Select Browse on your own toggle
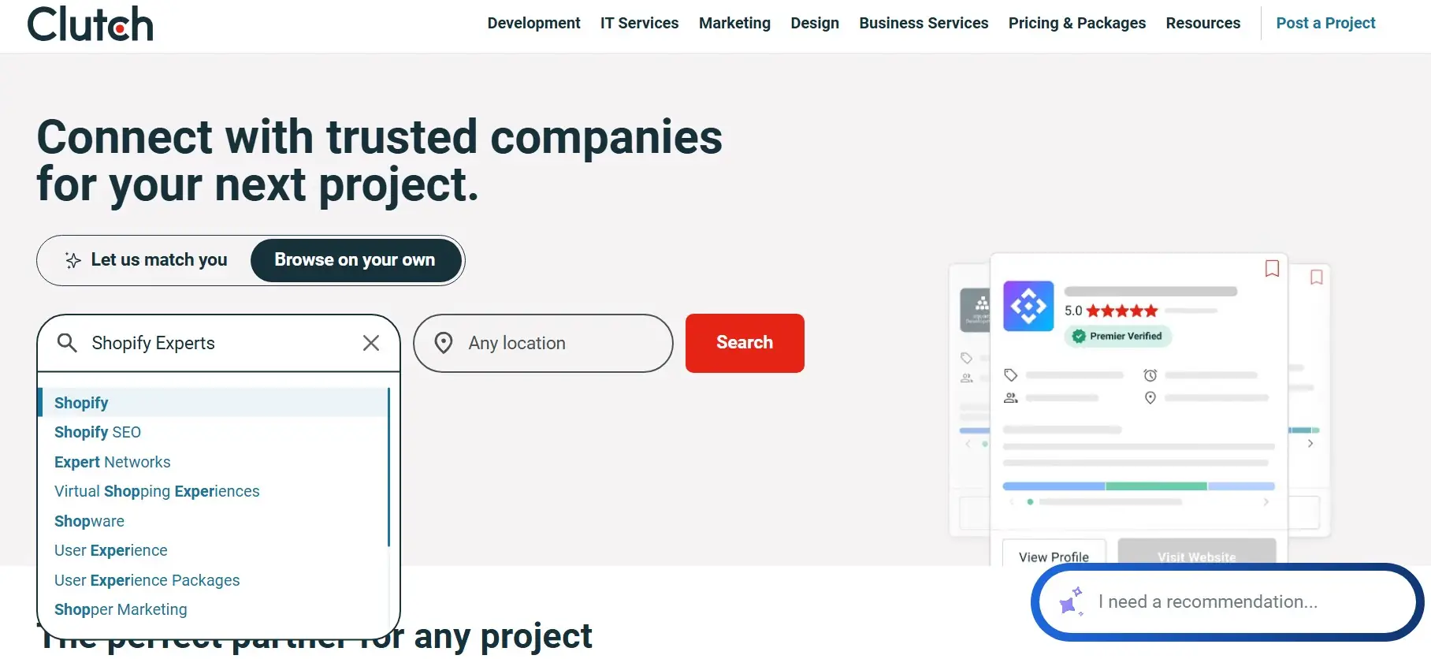 click(x=355, y=260)
